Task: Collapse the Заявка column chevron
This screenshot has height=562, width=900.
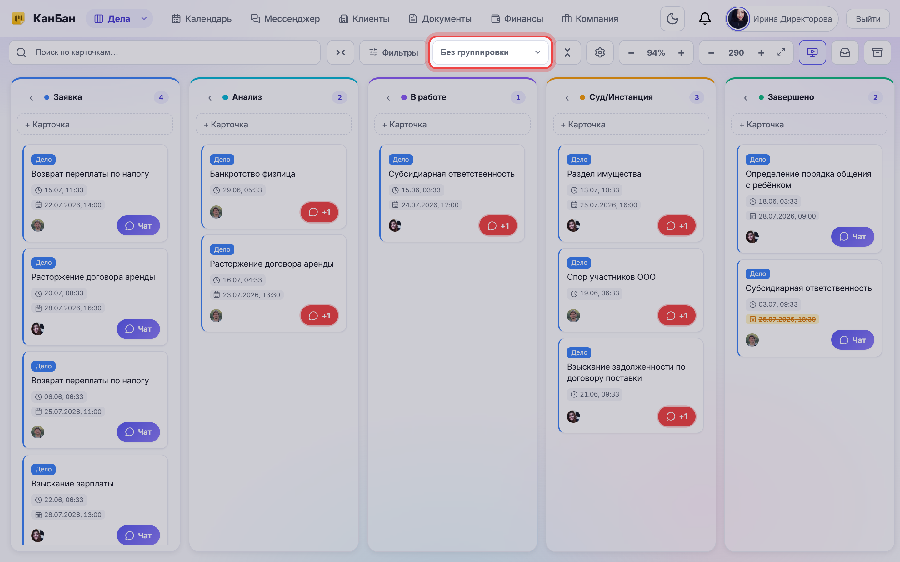Action: point(31,97)
